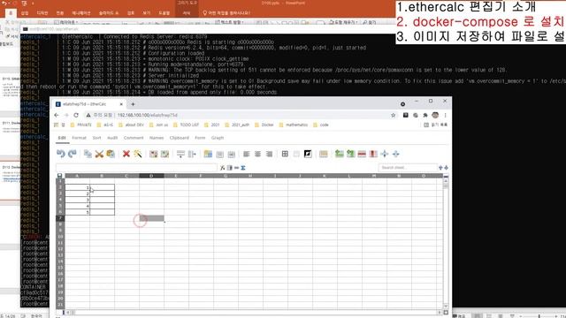Open the Format tab in EtherCalc

[x=79, y=138]
